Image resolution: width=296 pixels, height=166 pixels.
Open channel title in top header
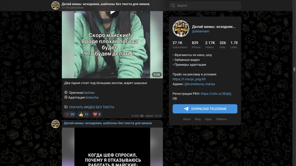tap(105, 4)
